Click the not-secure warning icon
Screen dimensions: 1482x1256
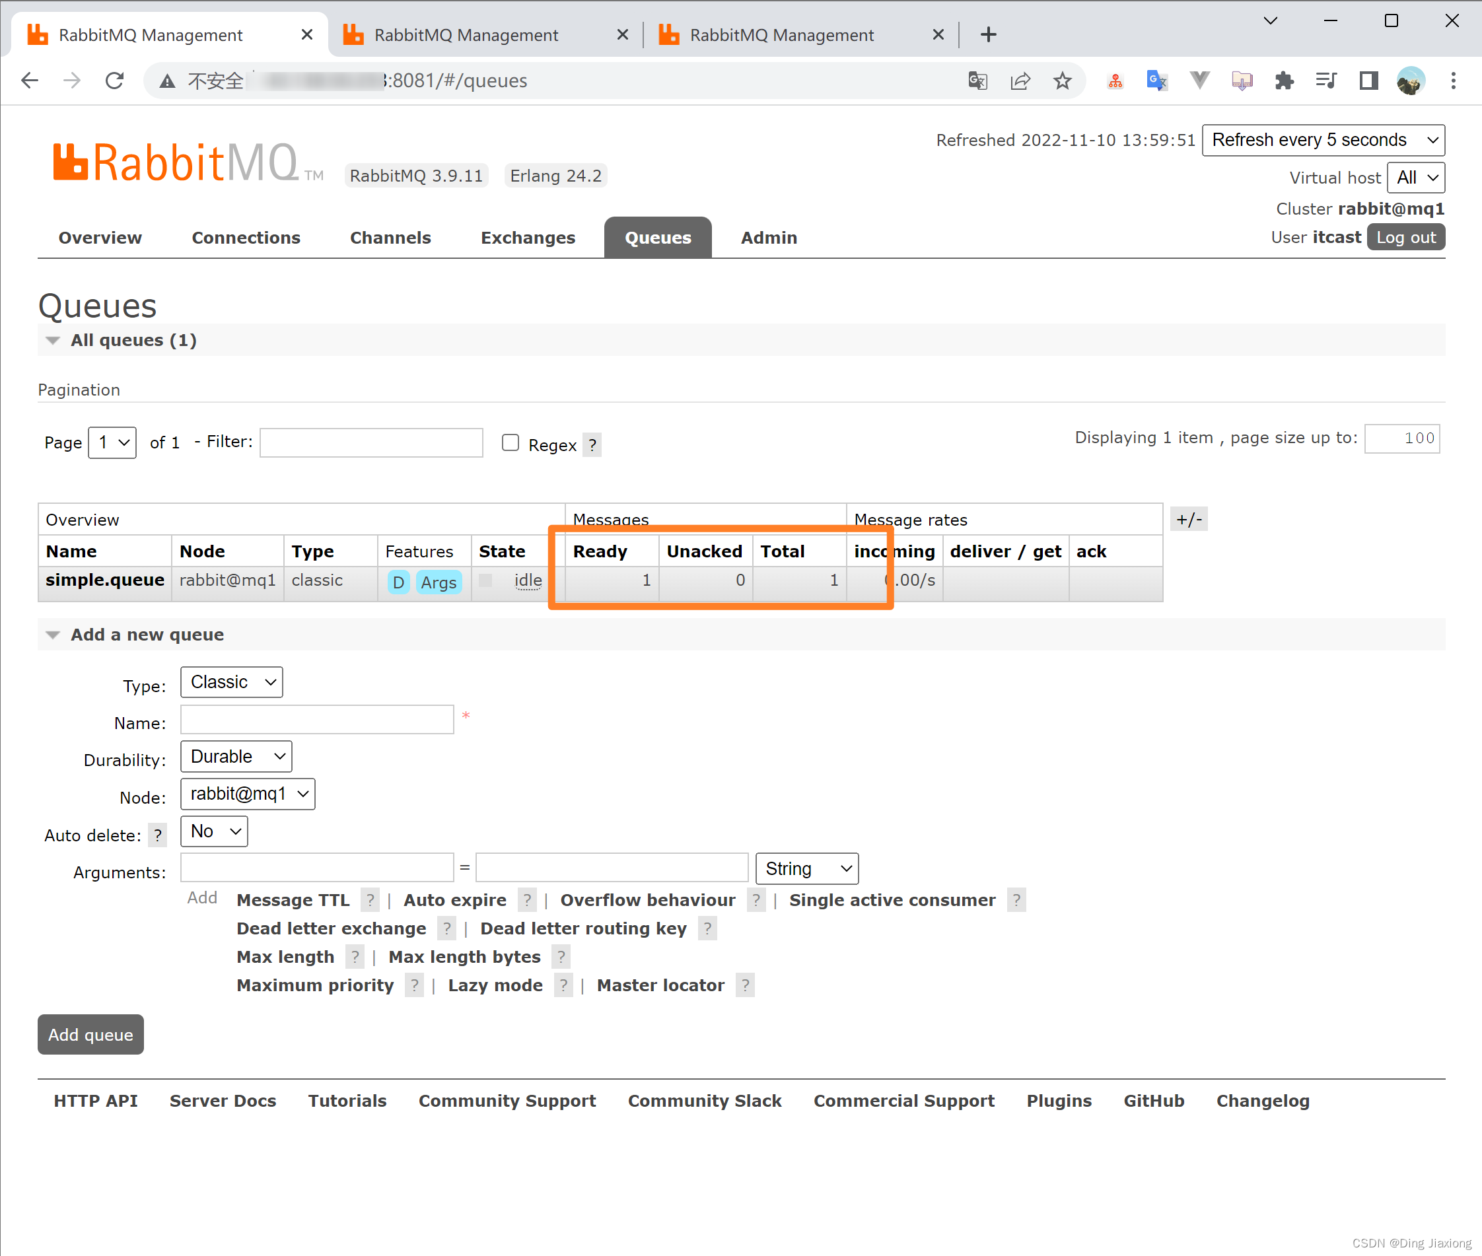tap(166, 81)
